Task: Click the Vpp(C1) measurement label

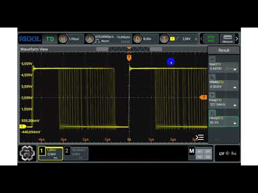Action: 215,64
